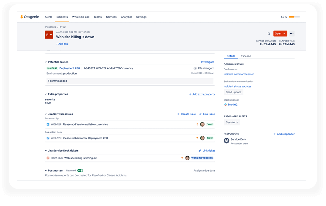This screenshot has height=206, width=326.
Task: Click the Send update button
Action: click(x=233, y=92)
